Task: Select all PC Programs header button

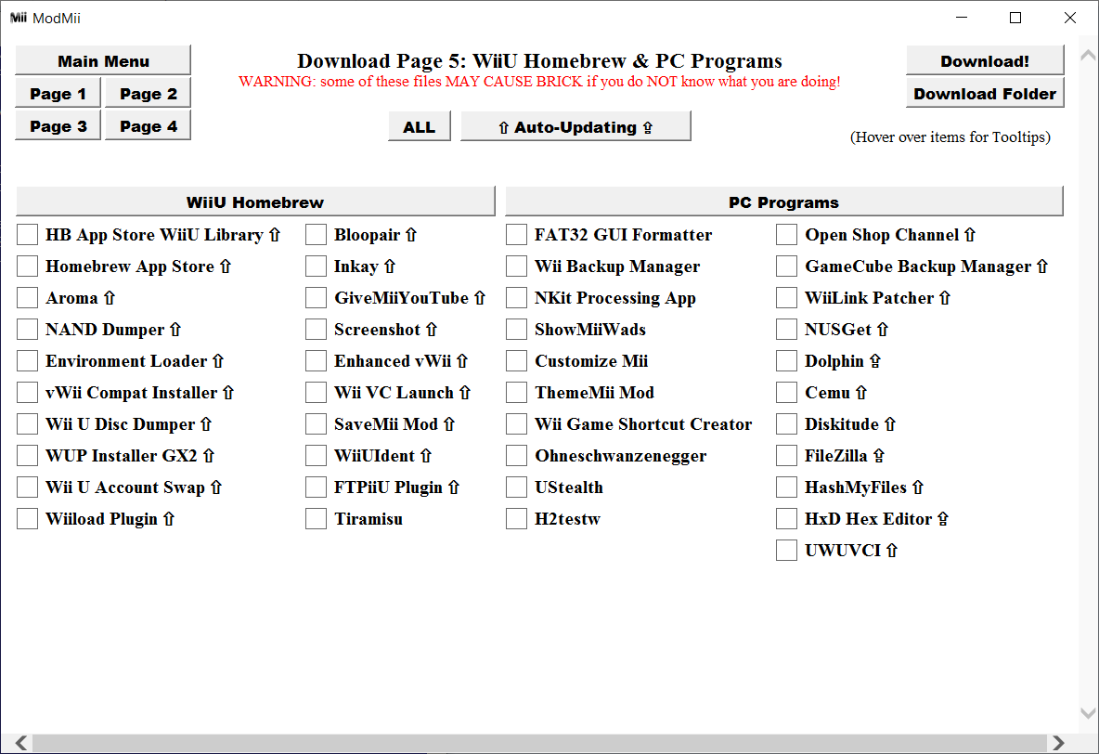Action: pyautogui.click(x=783, y=201)
